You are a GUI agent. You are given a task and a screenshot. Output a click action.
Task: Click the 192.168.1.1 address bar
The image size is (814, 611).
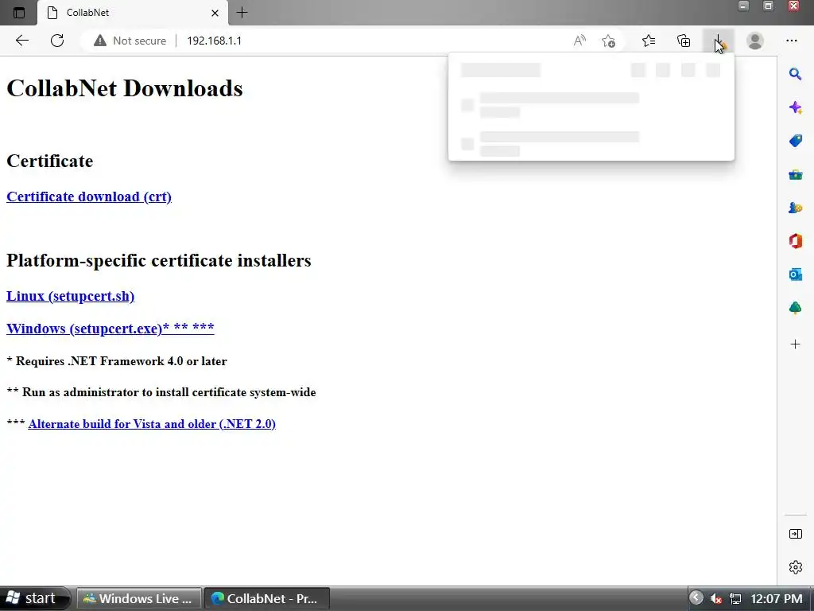214,41
